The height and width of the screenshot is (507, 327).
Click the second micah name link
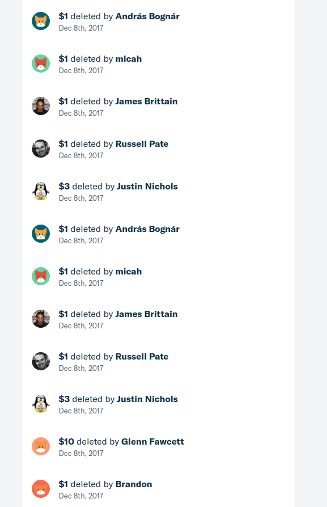(129, 272)
